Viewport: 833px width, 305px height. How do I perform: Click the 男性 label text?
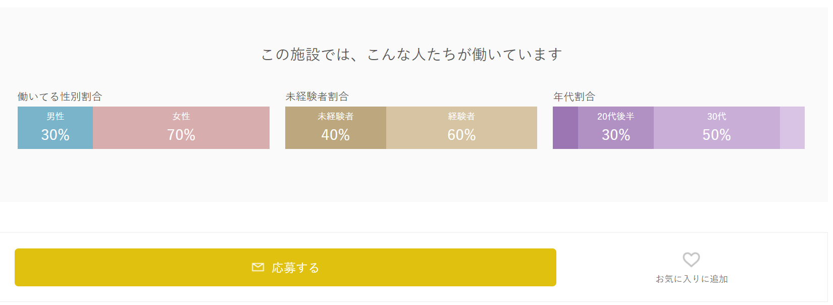[56, 116]
